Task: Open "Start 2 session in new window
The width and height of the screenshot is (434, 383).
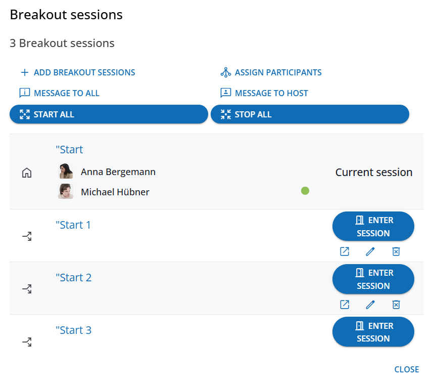Action: pyautogui.click(x=345, y=304)
